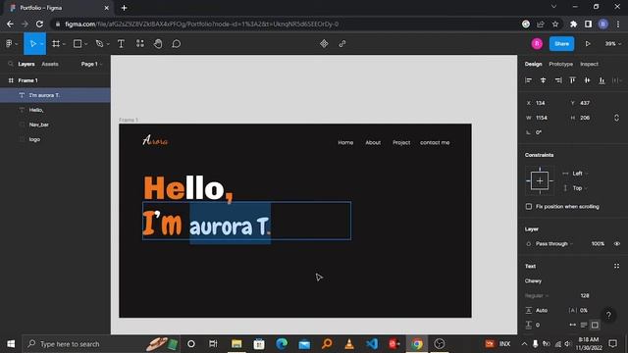The height and width of the screenshot is (353, 628).
Task: Bookmark this page star icon
Action: point(555,24)
